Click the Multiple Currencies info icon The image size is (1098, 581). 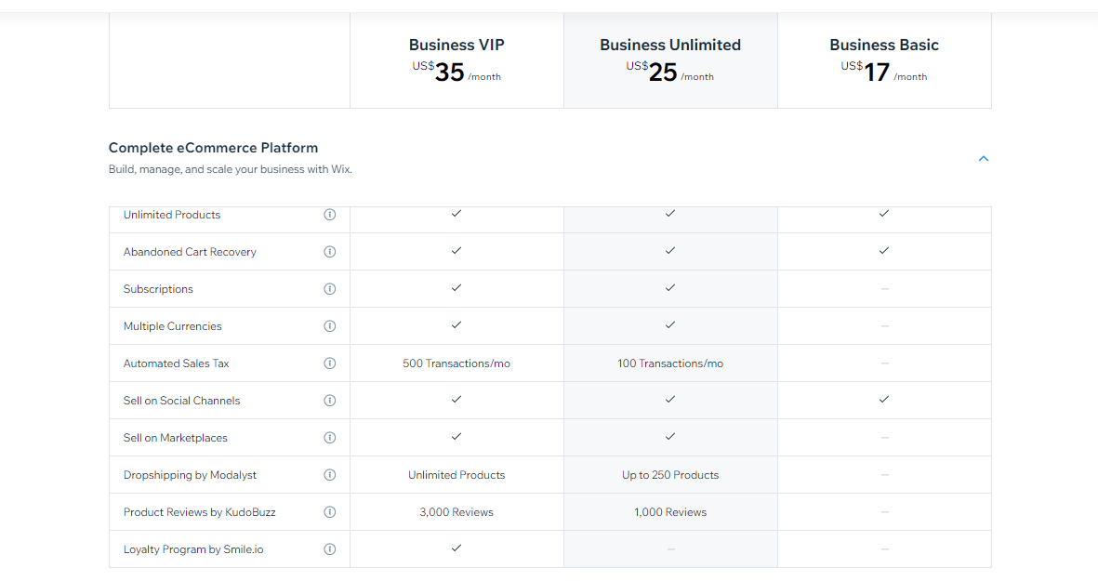[x=329, y=326]
